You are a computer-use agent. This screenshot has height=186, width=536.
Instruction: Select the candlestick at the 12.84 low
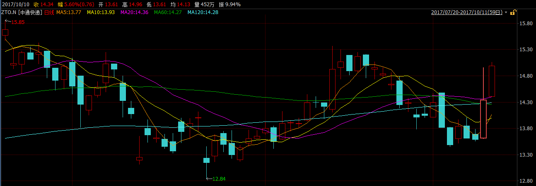(x=206, y=160)
